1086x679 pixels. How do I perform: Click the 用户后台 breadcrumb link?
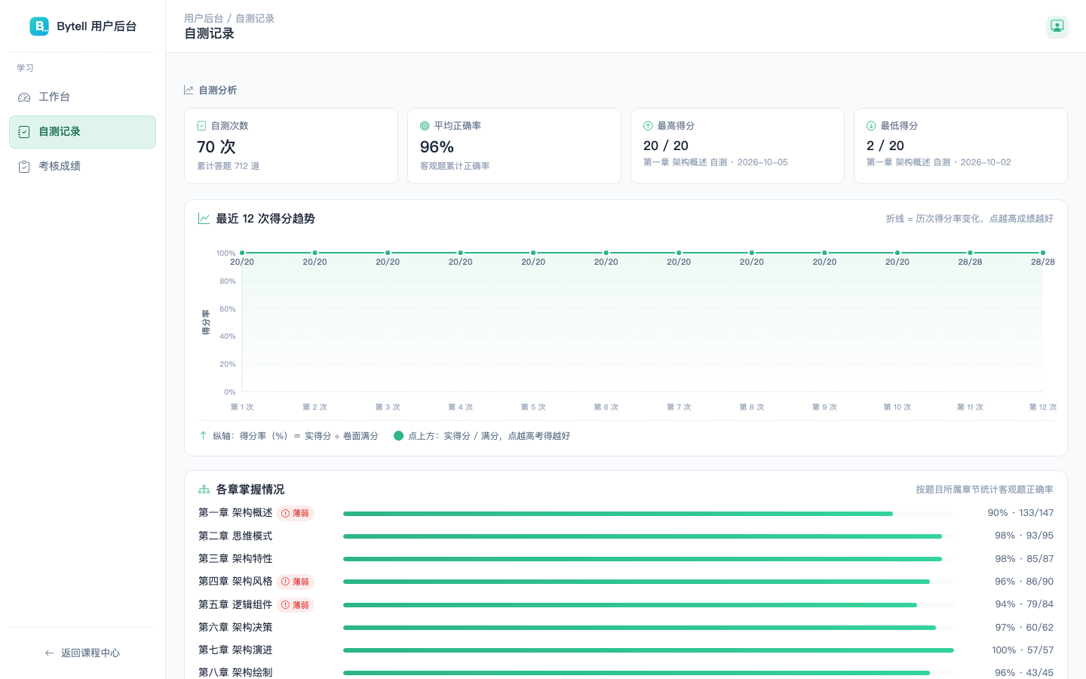pos(204,18)
